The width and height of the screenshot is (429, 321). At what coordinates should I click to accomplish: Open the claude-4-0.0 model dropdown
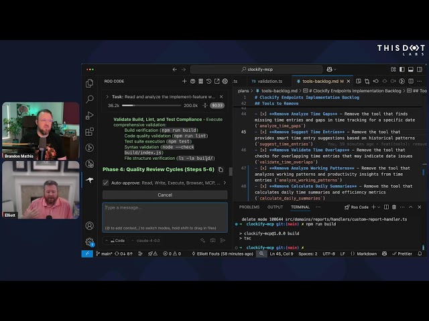(x=145, y=241)
